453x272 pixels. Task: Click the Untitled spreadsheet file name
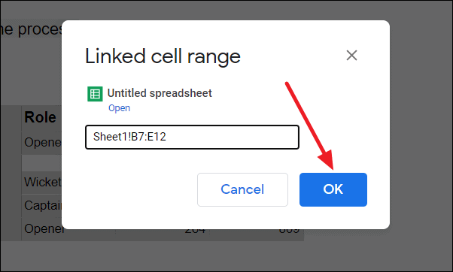pos(160,93)
